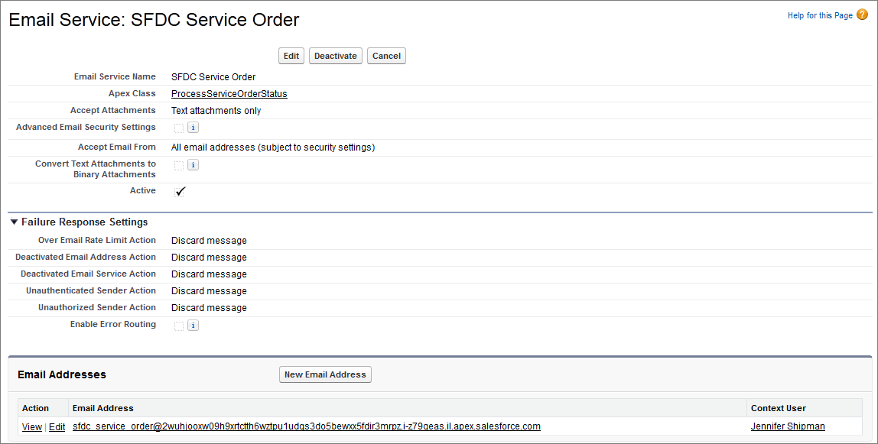This screenshot has width=878, height=444.
Task: Click the 'Enable Error Routing' field label
Action: point(113,324)
